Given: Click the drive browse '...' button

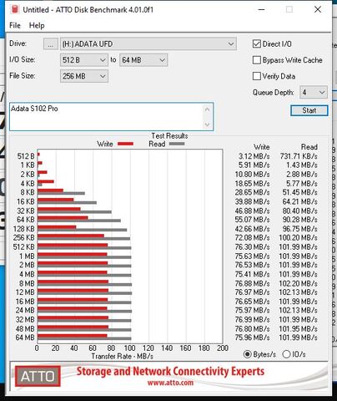Looking at the screenshot, I should click(x=51, y=44).
